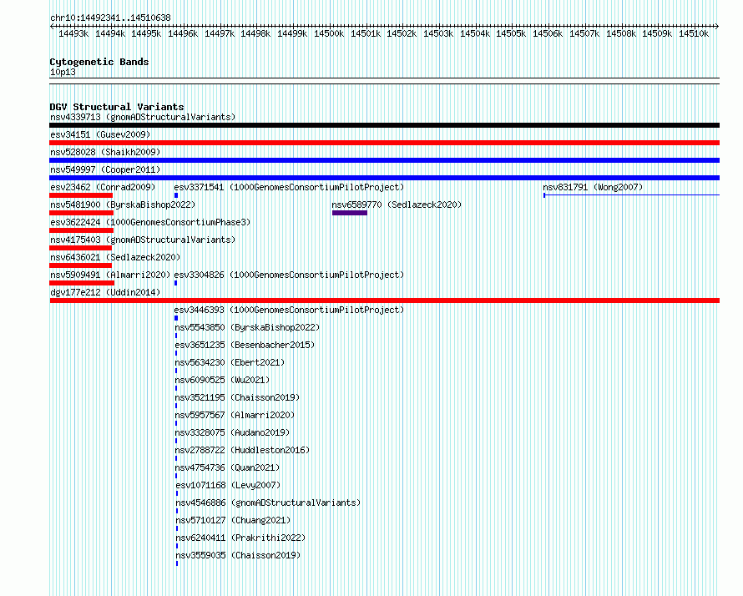Click the 14503k ruler position

[438, 33]
